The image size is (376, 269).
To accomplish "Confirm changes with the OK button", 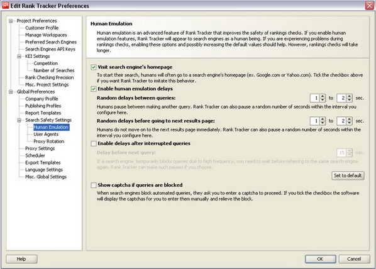I will click(320, 259).
